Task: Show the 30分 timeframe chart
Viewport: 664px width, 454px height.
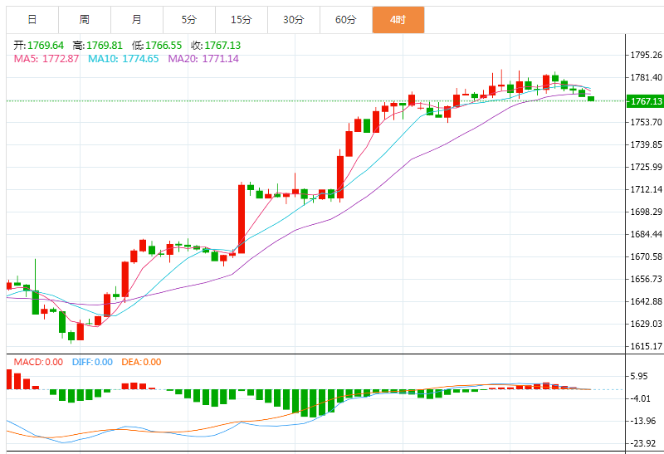Action: point(293,19)
